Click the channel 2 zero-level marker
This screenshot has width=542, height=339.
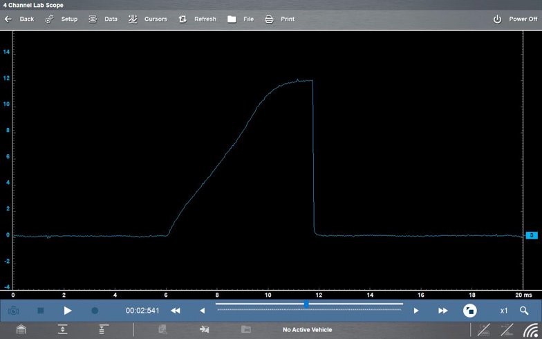click(x=532, y=235)
